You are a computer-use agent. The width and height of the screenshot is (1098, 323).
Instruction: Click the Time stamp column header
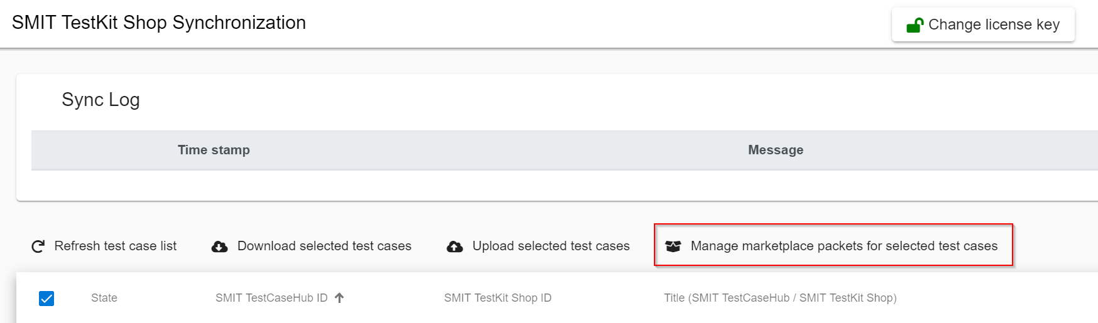click(x=214, y=150)
